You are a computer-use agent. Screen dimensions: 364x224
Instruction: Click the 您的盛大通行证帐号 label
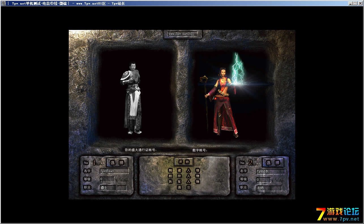[141, 150]
